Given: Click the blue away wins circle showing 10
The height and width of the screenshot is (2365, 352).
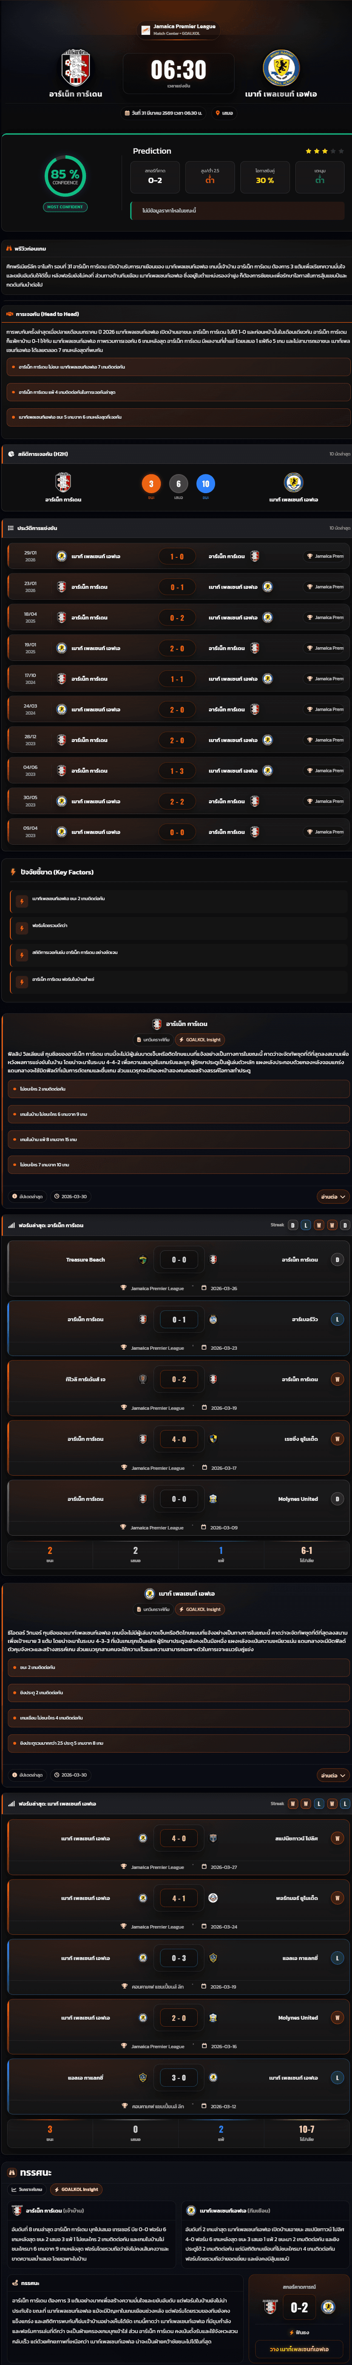Looking at the screenshot, I should (x=205, y=484).
